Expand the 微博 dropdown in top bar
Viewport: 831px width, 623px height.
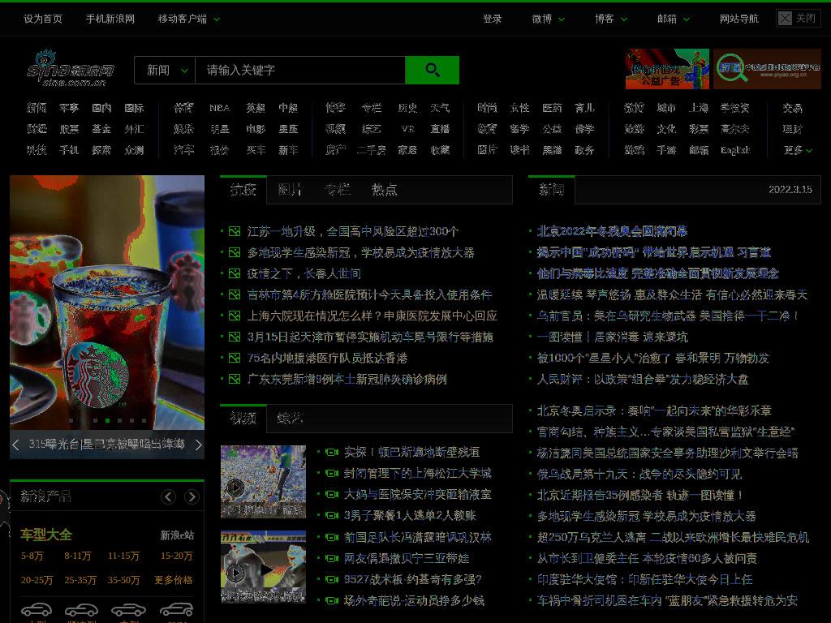coord(548,19)
